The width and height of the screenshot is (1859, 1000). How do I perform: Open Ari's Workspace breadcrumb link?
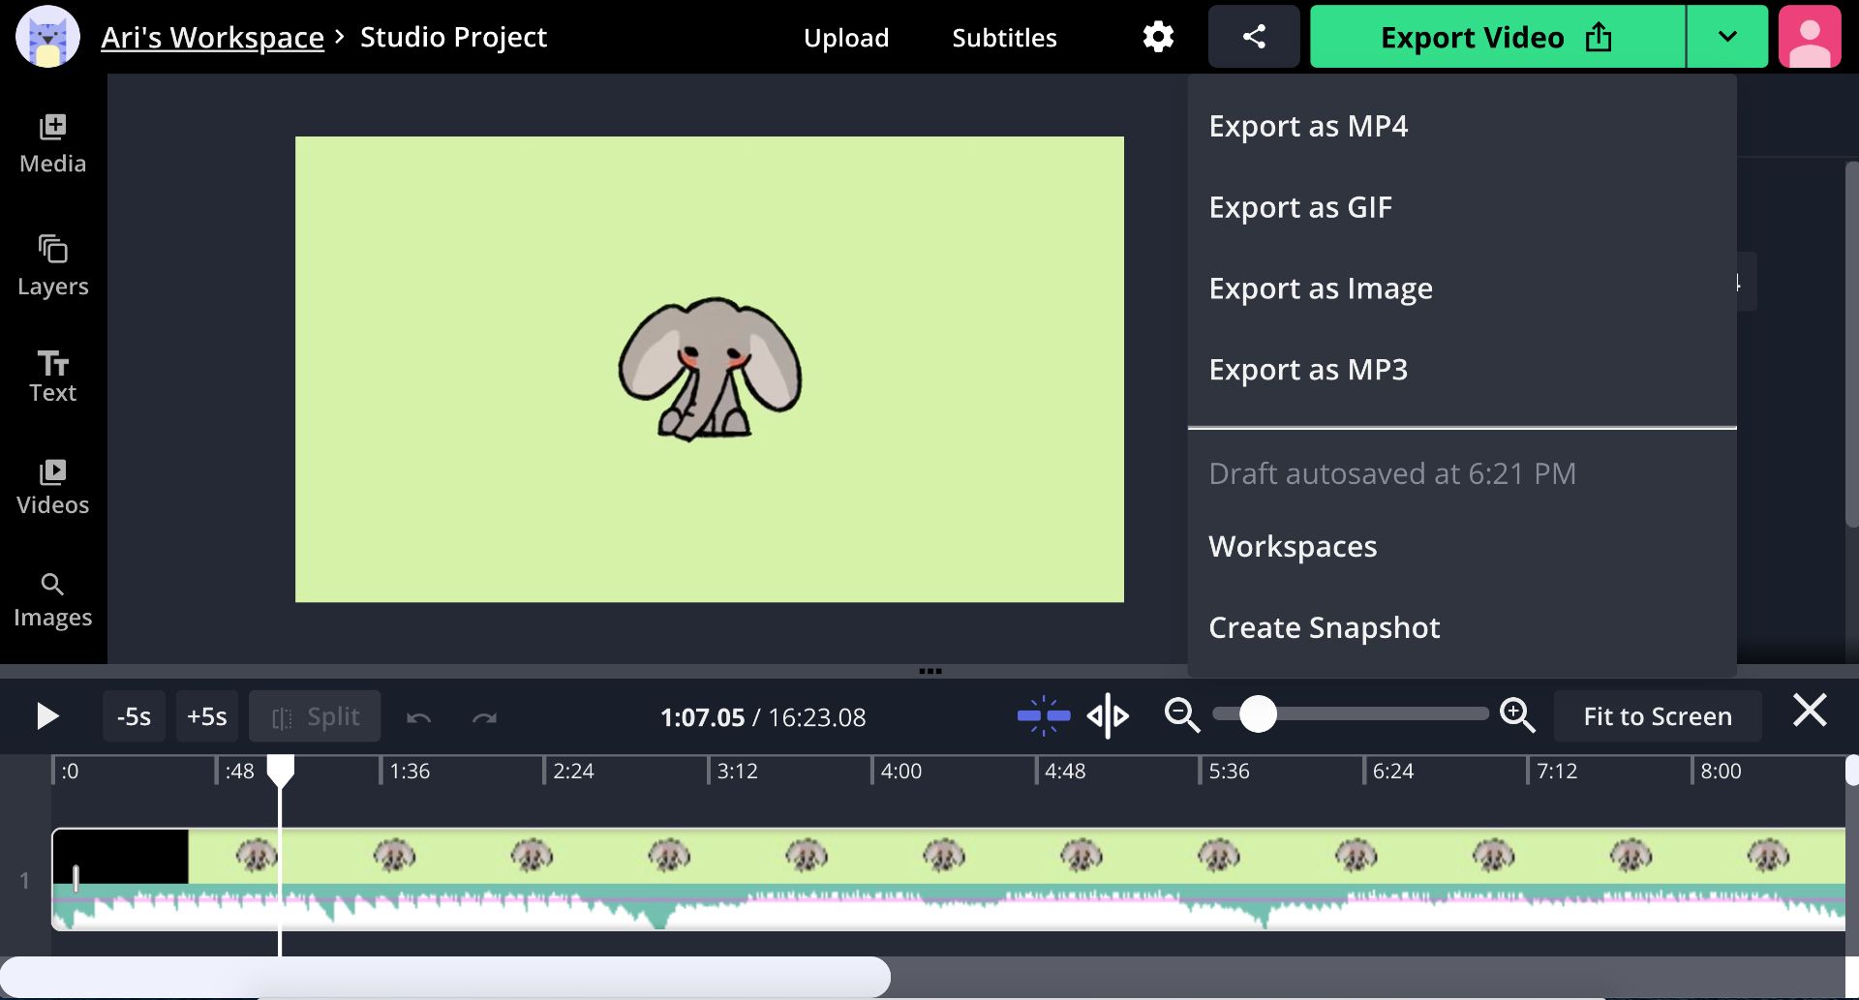tap(212, 36)
